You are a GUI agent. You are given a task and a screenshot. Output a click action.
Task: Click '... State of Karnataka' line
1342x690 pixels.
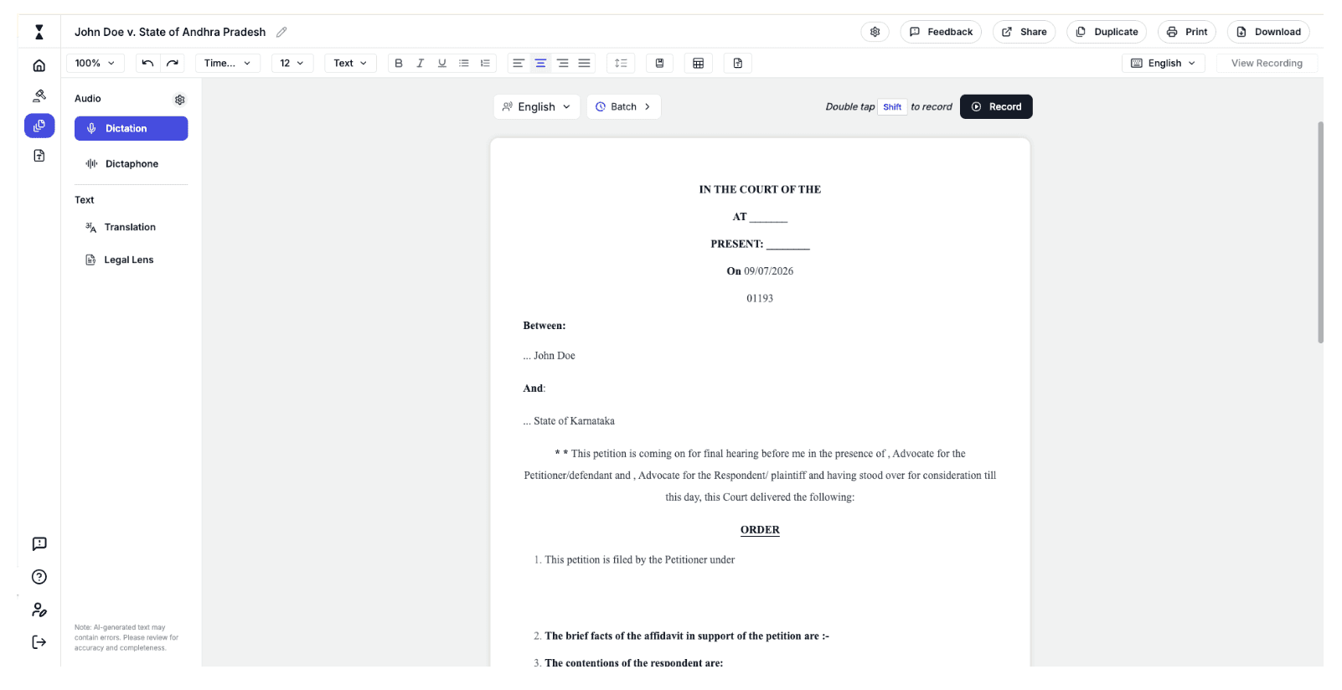(x=569, y=421)
